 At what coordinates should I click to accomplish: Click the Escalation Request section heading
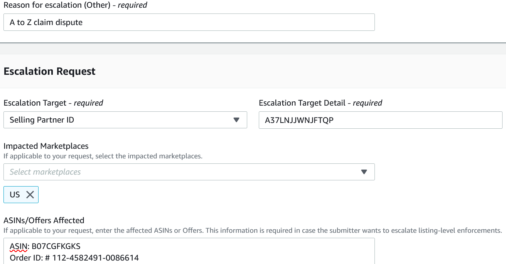[49, 71]
